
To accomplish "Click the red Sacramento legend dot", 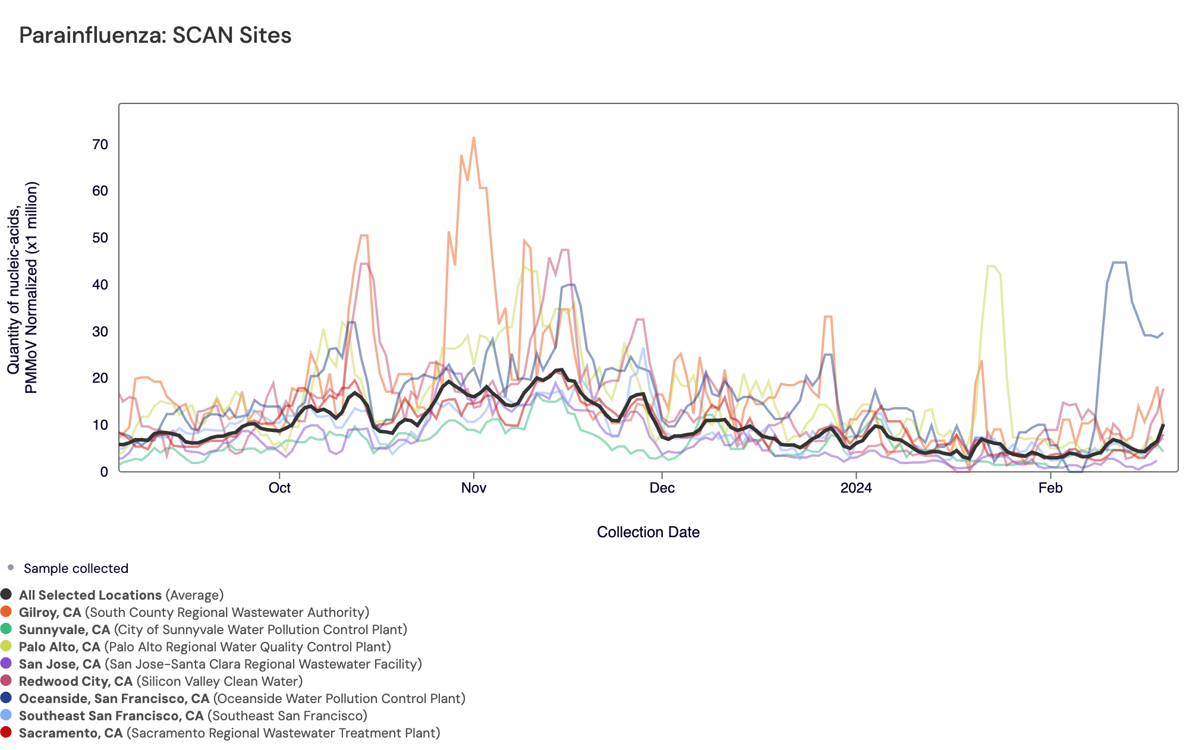I will [x=6, y=732].
